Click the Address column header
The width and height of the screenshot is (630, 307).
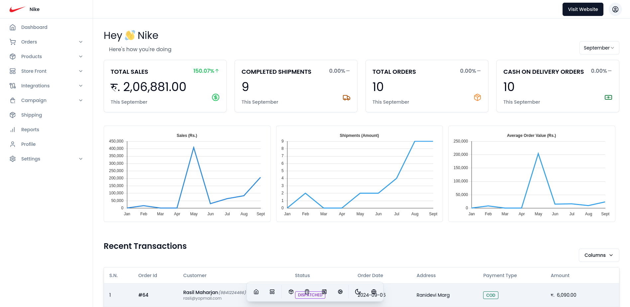(x=426, y=275)
